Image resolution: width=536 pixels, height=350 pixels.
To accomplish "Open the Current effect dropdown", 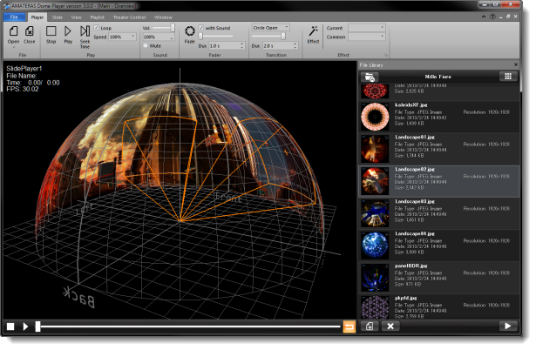I will tap(367, 28).
